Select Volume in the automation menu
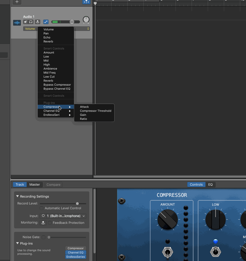This screenshot has height=261, width=246. click(x=56, y=29)
